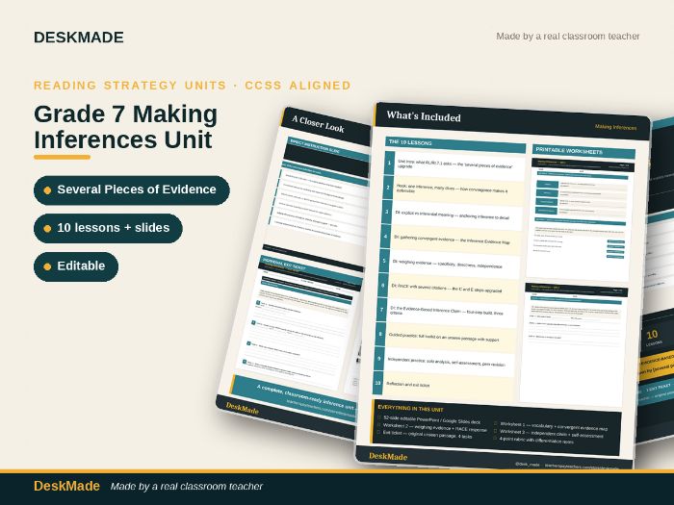The image size is (674, 505).
Task: Click the bullet dot on the Editable pill
Action: [x=47, y=266]
